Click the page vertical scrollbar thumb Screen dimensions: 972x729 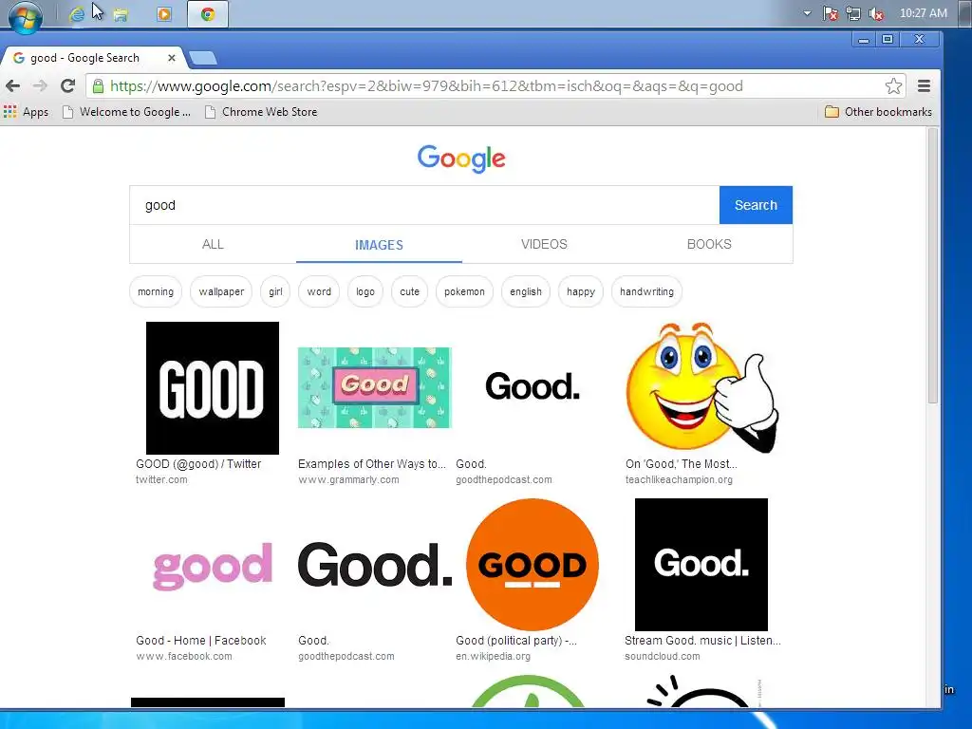(x=933, y=267)
